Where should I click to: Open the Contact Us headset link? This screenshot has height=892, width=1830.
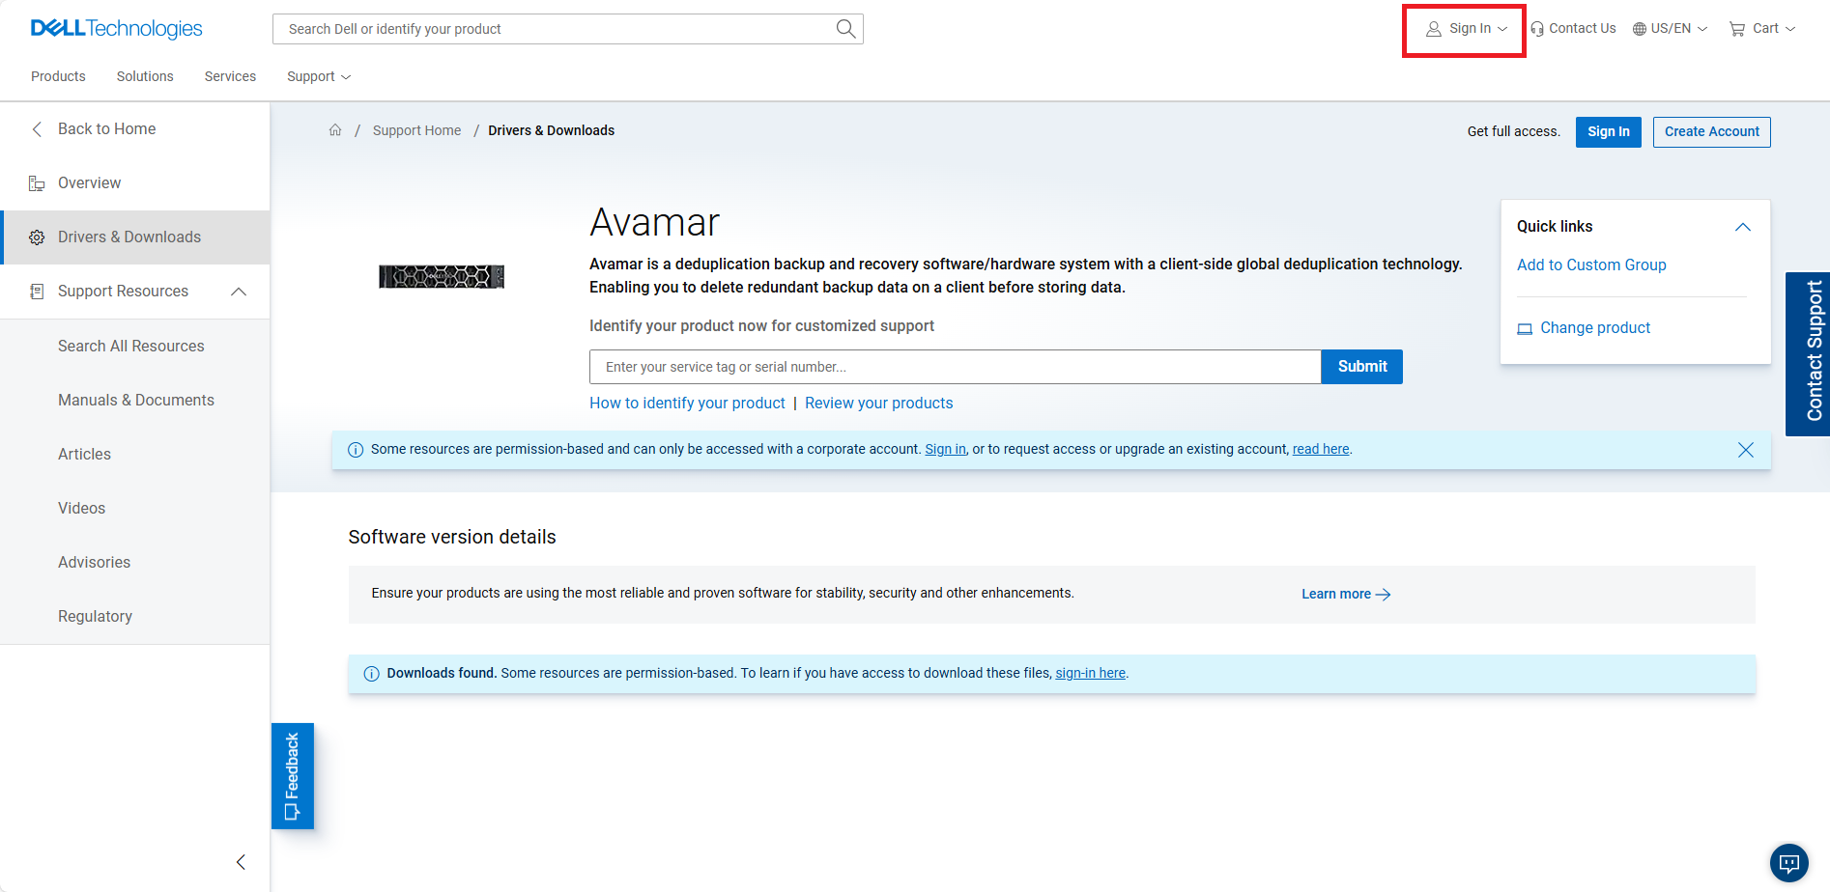[1573, 29]
